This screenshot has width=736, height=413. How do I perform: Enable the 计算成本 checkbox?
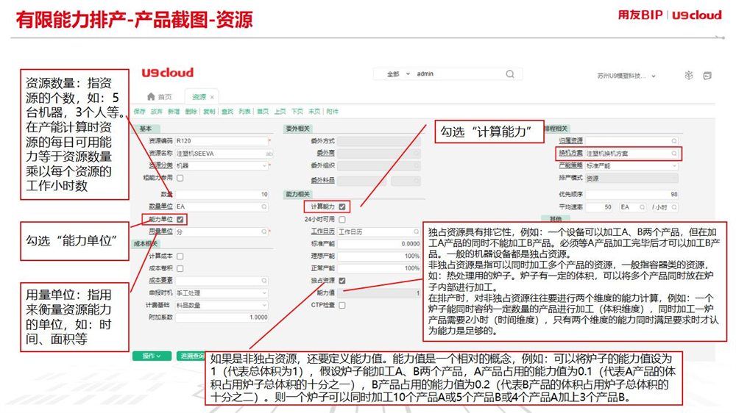180,256
